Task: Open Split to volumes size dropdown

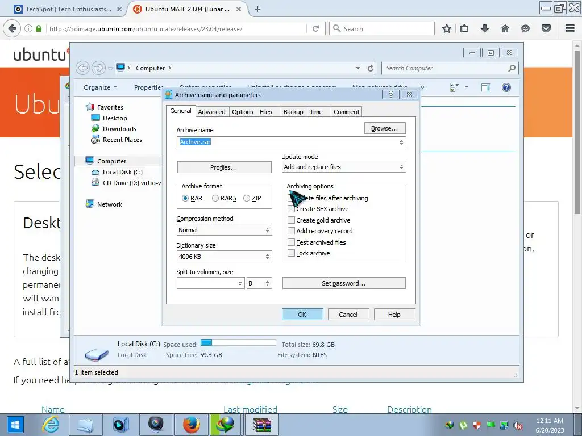Action: coord(210,283)
